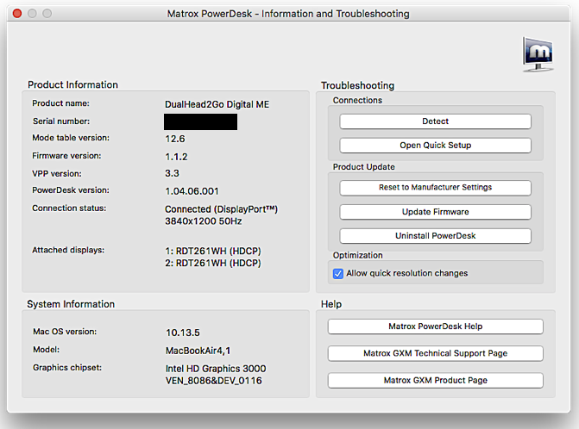Viewport: 579px width, 429px height.
Task: Click the 3840x1200 50Hz resolution text
Action: coord(203,221)
